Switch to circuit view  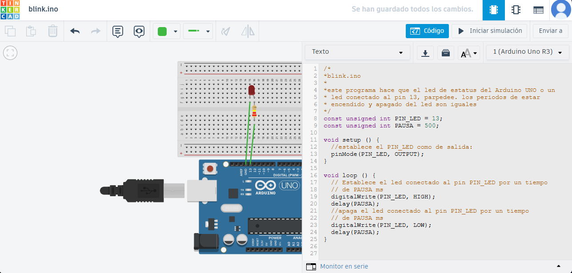pyautogui.click(x=493, y=10)
